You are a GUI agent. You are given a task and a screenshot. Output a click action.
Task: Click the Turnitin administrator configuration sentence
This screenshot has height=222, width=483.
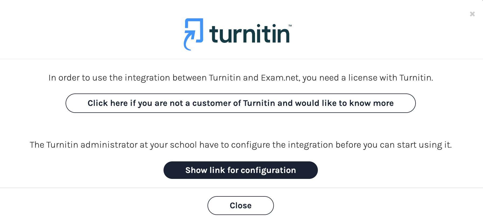[x=240, y=145]
